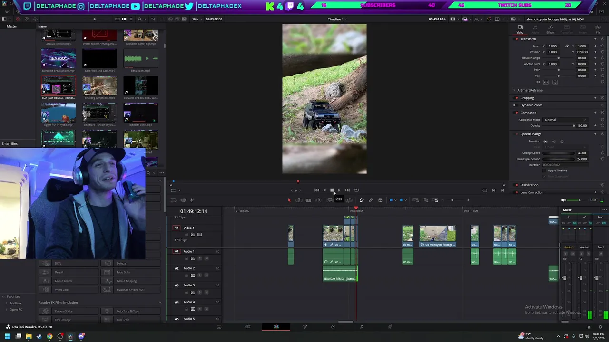The height and width of the screenshot is (342, 609).
Task: Toggle Linked Selection chain icon
Action: 371,200
